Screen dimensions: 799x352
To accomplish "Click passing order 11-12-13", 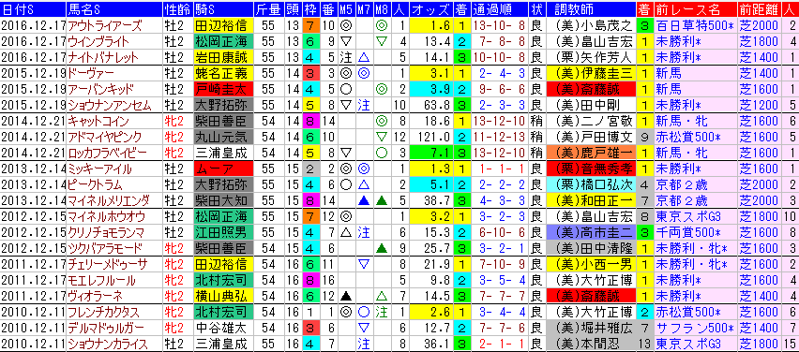I will point(499,138).
